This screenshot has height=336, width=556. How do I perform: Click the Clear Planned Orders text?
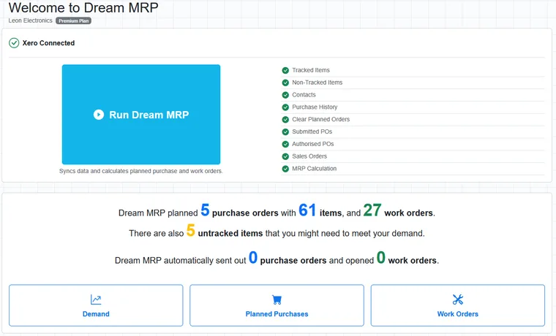pyautogui.click(x=321, y=119)
